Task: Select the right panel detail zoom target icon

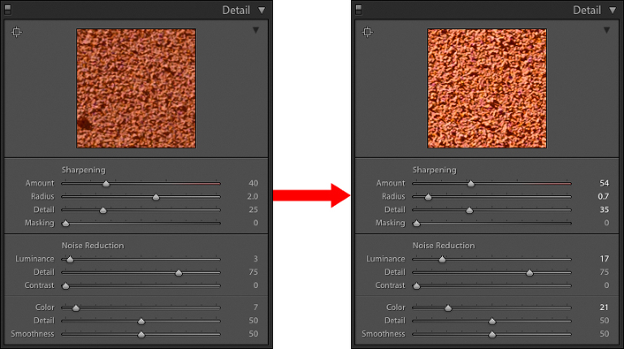Action: (x=368, y=32)
